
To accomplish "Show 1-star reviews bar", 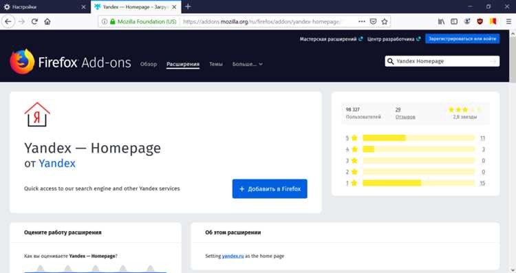I will click(x=418, y=183).
